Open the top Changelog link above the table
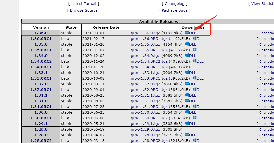The width and height of the screenshot is (274, 143). 174,4
